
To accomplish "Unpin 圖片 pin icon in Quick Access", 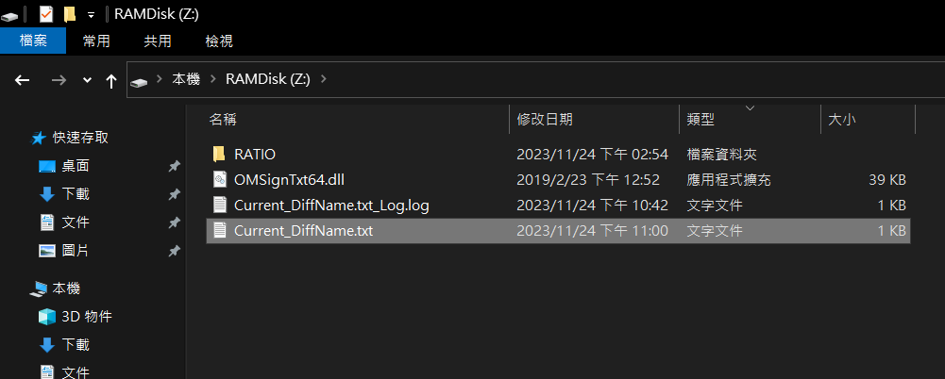I will (x=174, y=251).
